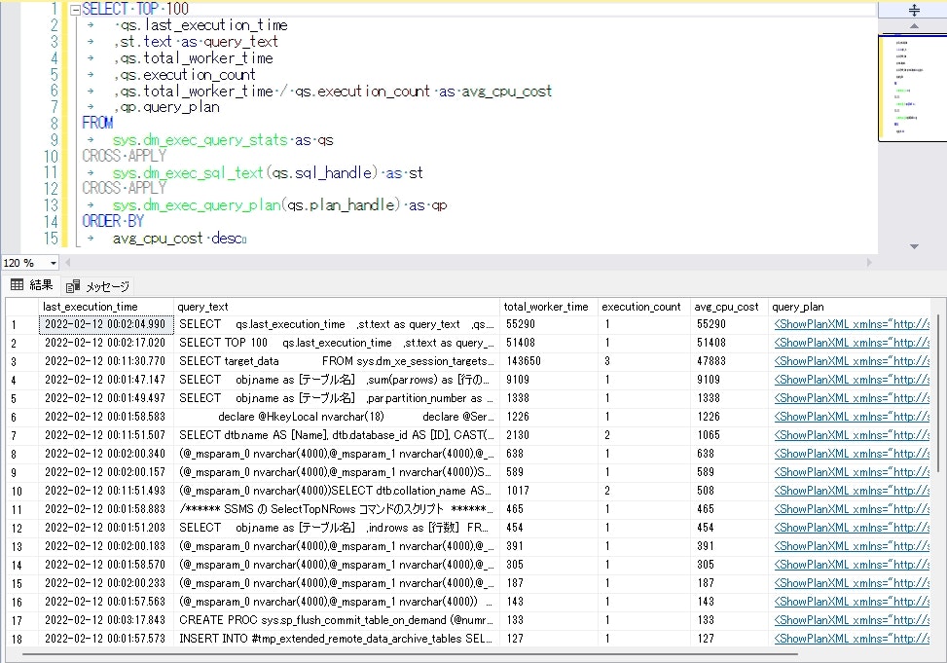Click the editor scroll up arrow
This screenshot has height=663, width=947.
[914, 26]
